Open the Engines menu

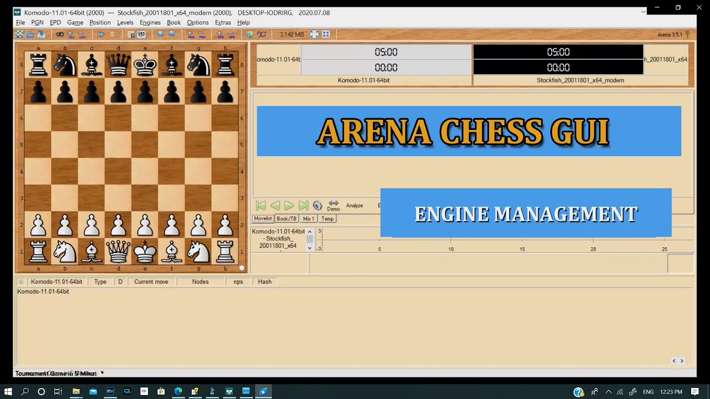pos(150,23)
